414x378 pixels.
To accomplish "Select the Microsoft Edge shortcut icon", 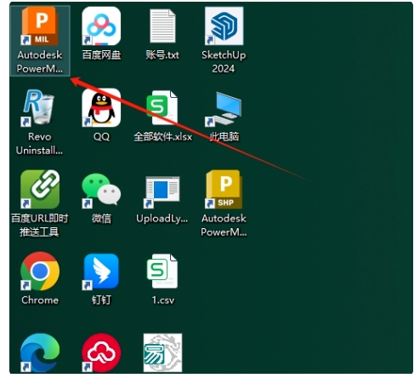I will [x=39, y=353].
